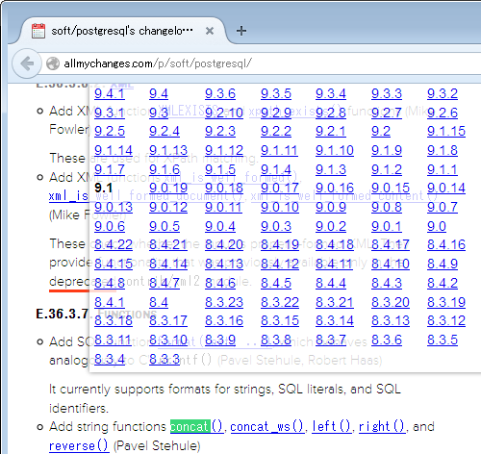Click version 8.3.3 link
The image size is (481, 454).
click(x=165, y=359)
